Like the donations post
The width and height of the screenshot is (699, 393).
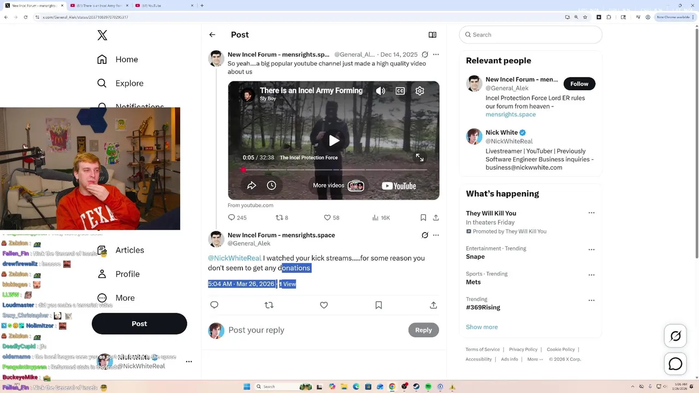tap(324, 305)
